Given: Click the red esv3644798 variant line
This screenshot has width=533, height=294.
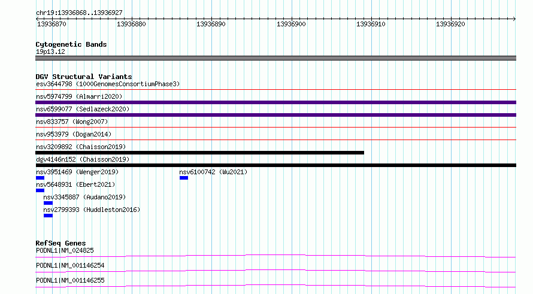Looking at the screenshot, I should [275, 90].
